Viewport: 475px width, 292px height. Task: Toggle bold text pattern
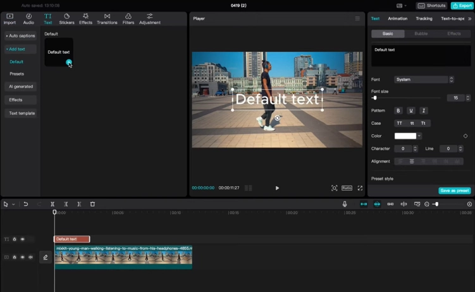click(x=398, y=111)
